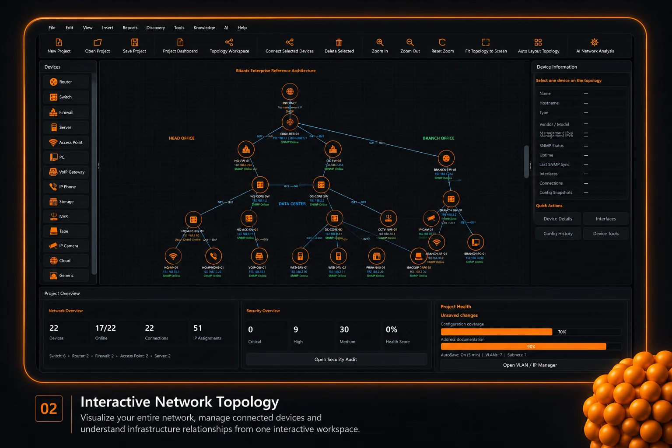This screenshot has height=448, width=672.
Task: Select VoIP Gateway in the Devices palette
Action: click(66, 172)
